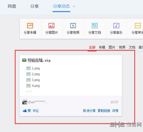Open the 经验压缩.zip file title
Viewport: 143px width, 132px height.
click(x=39, y=60)
